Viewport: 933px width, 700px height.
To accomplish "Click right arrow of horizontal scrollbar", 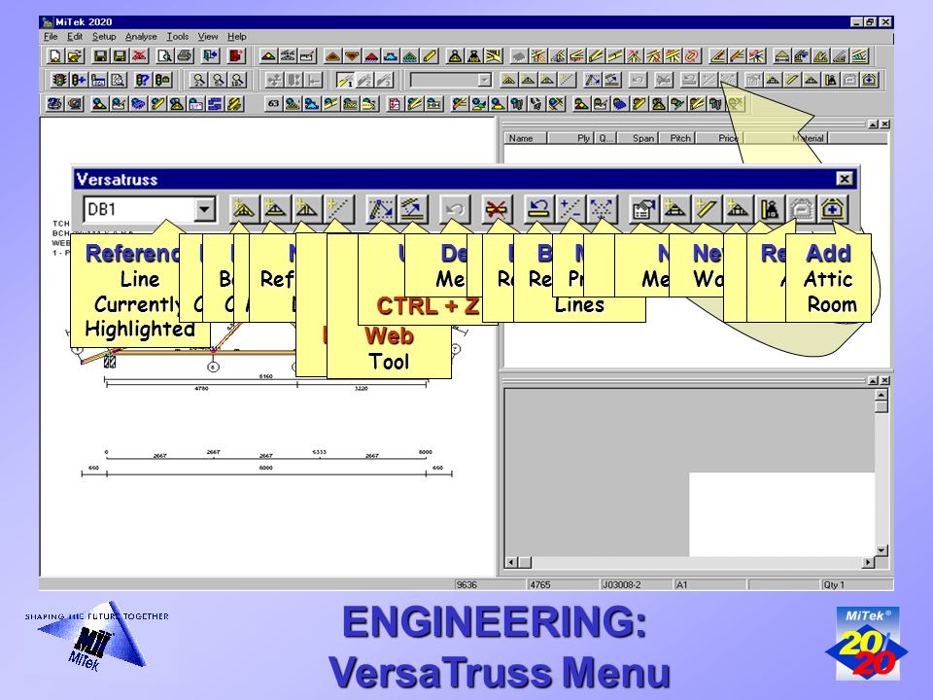I will tap(868, 562).
